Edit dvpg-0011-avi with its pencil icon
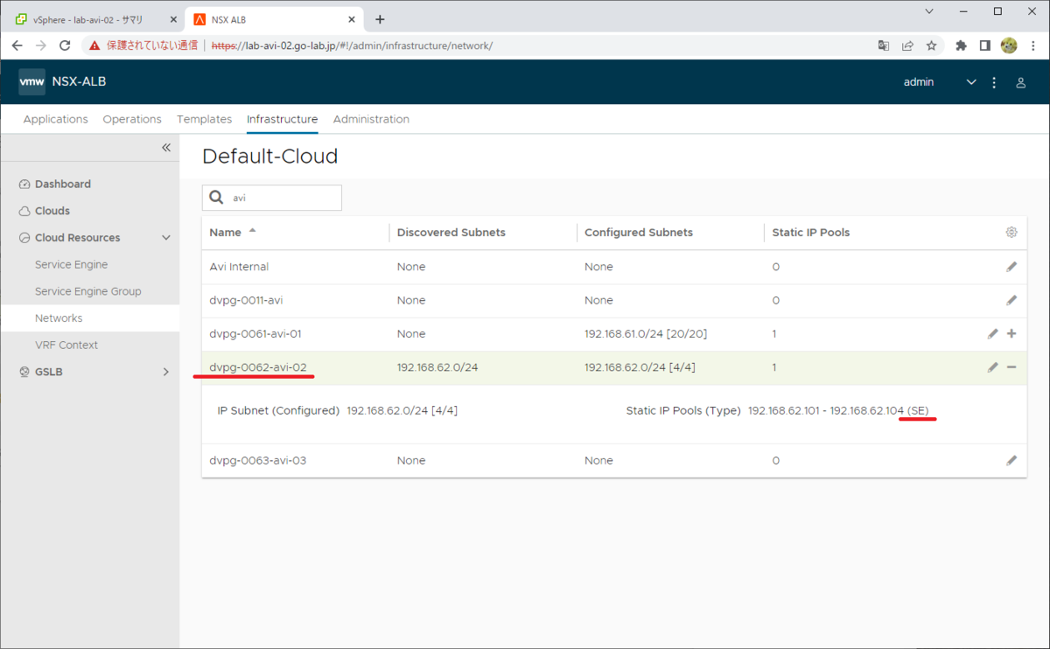The width and height of the screenshot is (1050, 649). pos(1011,300)
